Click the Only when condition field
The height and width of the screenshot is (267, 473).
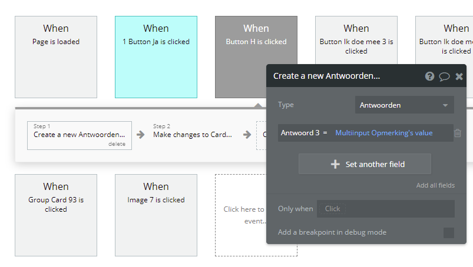[386, 209]
